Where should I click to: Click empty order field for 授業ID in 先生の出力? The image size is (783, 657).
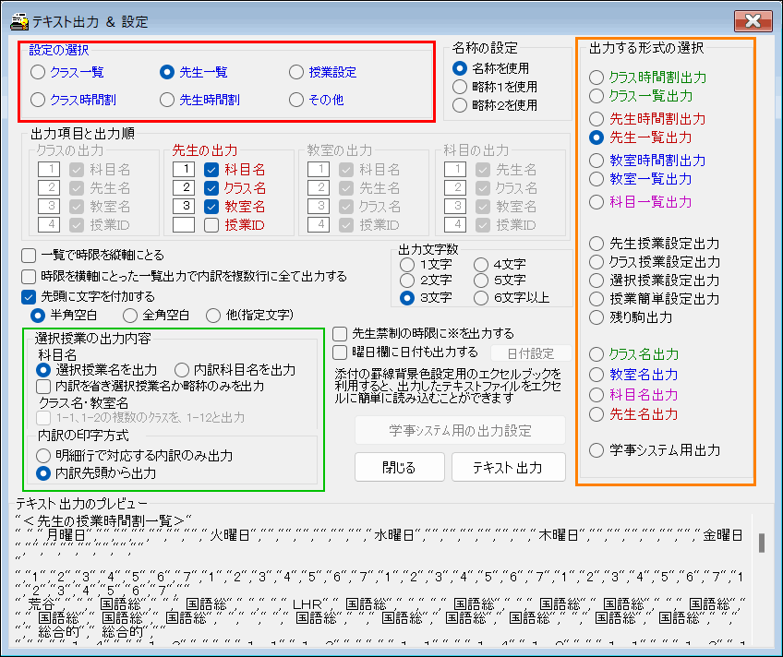coord(184,225)
